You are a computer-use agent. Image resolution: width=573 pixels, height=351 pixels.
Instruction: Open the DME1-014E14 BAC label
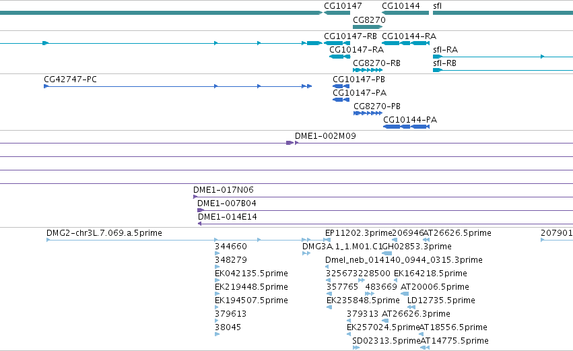coord(228,217)
